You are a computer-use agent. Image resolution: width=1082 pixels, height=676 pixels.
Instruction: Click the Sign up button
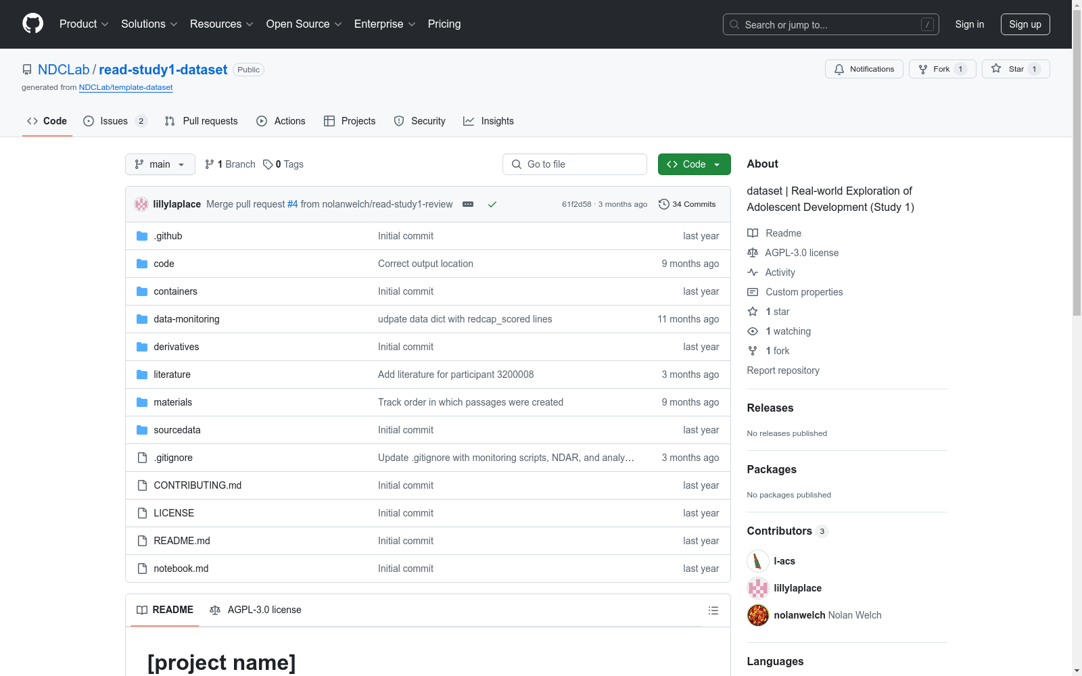pyautogui.click(x=1025, y=24)
